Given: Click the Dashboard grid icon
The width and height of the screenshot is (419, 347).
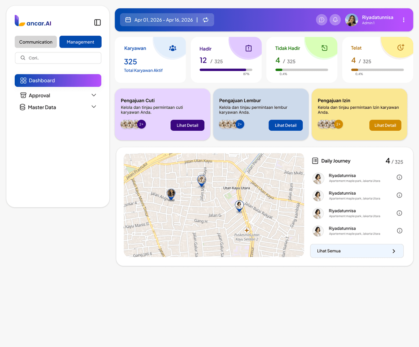Looking at the screenshot, I should [x=23, y=80].
